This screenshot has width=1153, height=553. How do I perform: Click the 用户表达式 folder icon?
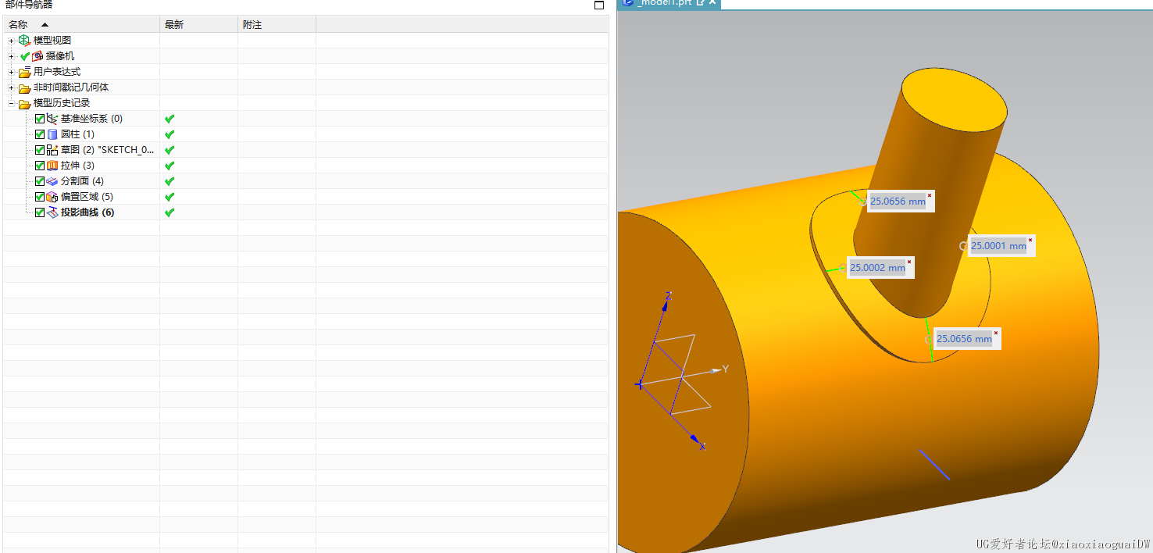pyautogui.click(x=24, y=72)
